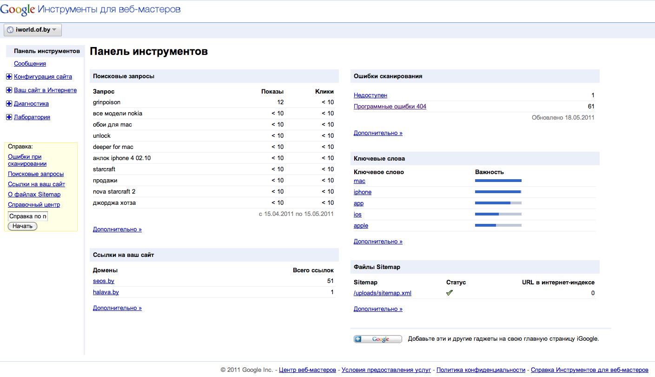This screenshot has width=655, height=377.
Task: Expand Лаборатория plus icon
Action: coord(9,117)
